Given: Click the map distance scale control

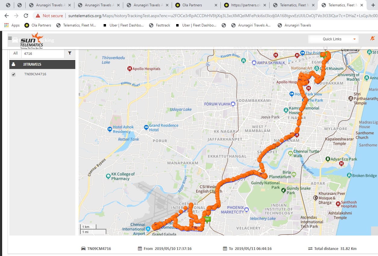Looking at the screenshot, I should click(x=93, y=229).
